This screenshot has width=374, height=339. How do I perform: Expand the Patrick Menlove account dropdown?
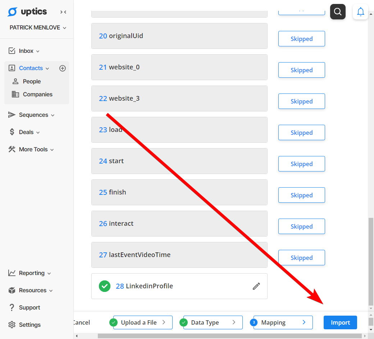click(38, 28)
